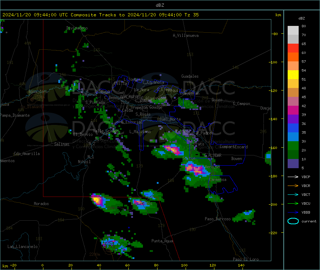Click the Paso_El_Loro map label
Viewport: 320px width, 270px height.
246,259
